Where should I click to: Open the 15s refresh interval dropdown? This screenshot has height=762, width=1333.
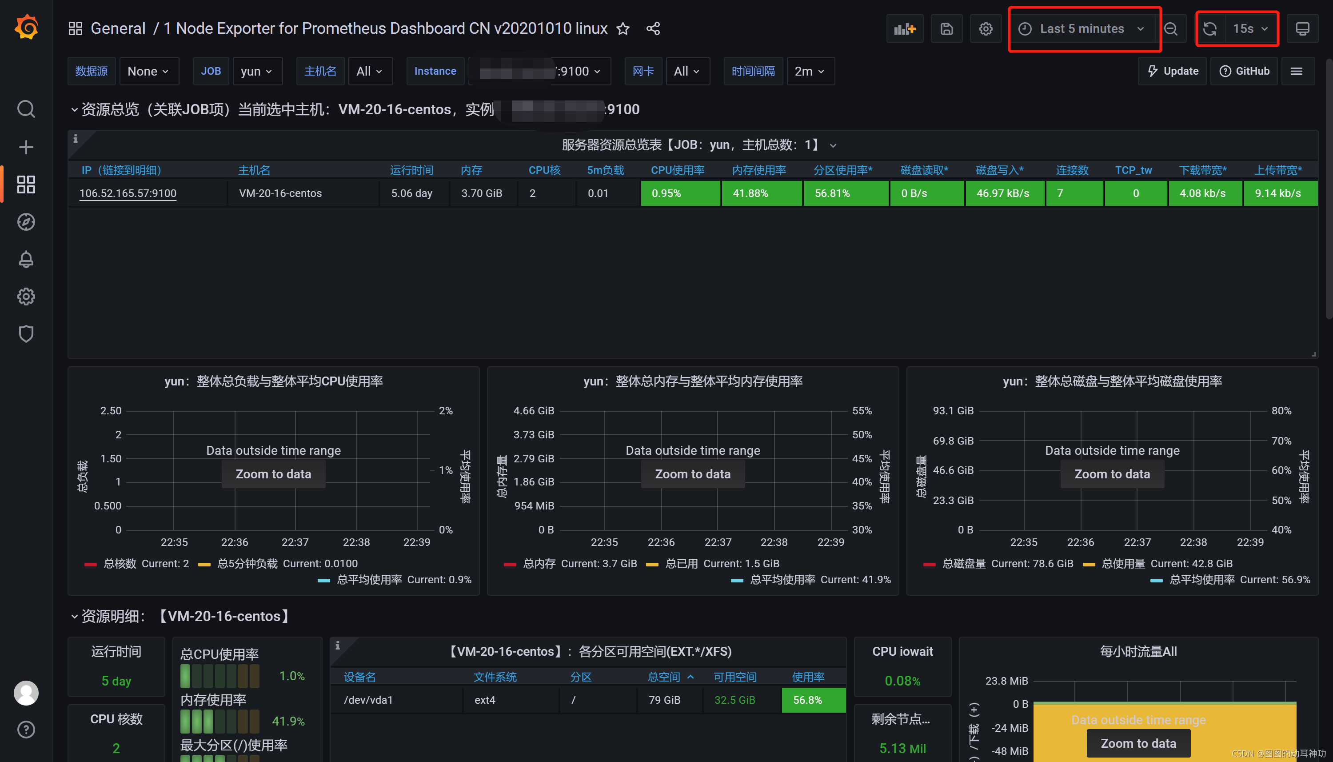pos(1250,29)
